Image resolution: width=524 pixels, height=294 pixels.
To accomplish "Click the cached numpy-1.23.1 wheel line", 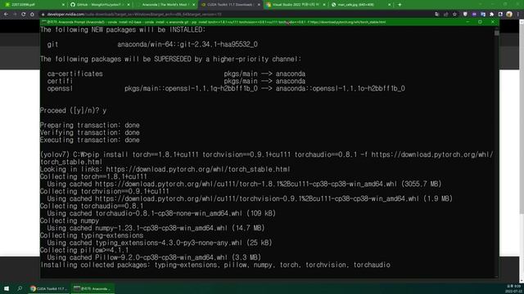I will [x=156, y=228].
